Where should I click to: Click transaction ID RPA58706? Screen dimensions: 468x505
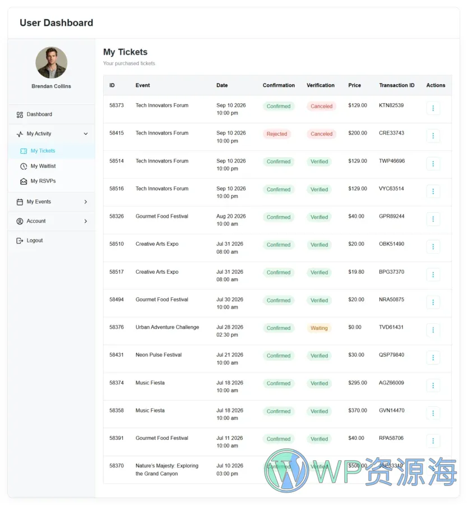[x=391, y=438]
